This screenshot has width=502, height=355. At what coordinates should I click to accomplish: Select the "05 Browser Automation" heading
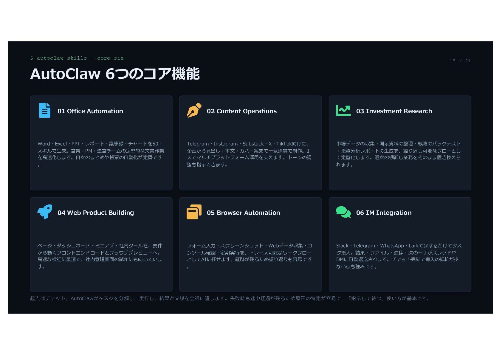click(244, 213)
